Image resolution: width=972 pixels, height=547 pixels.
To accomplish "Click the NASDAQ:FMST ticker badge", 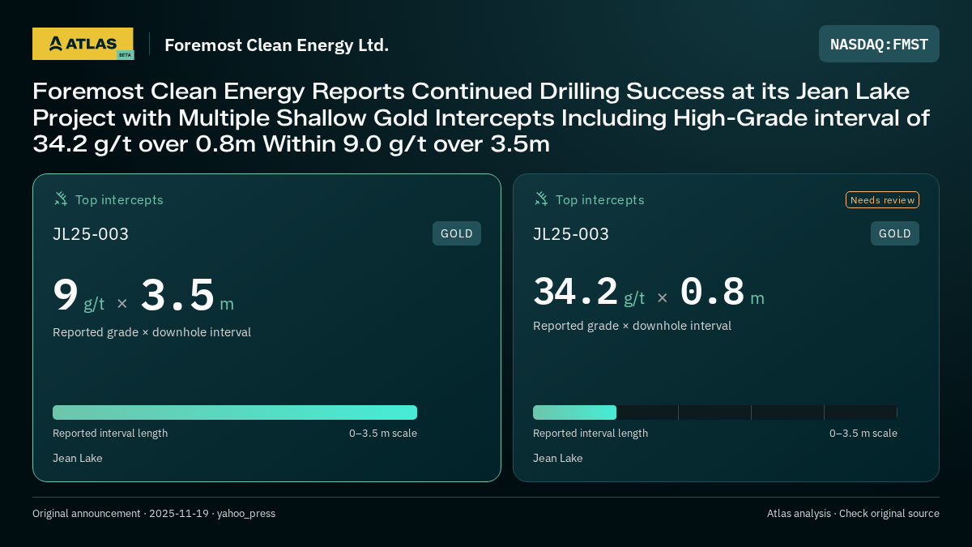I will (x=879, y=44).
